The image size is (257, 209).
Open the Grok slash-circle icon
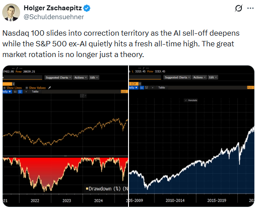238,8
